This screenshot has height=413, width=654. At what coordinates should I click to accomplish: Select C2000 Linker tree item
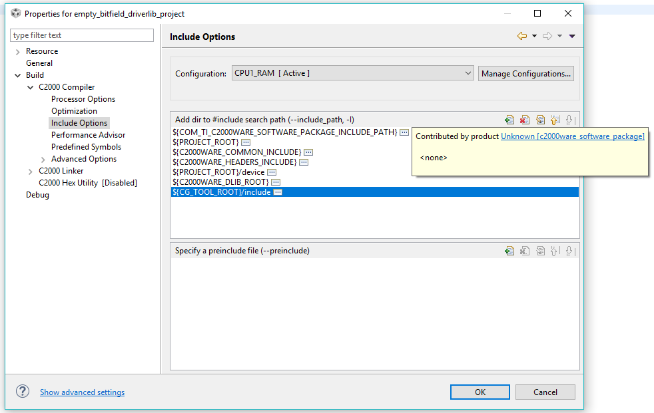61,171
